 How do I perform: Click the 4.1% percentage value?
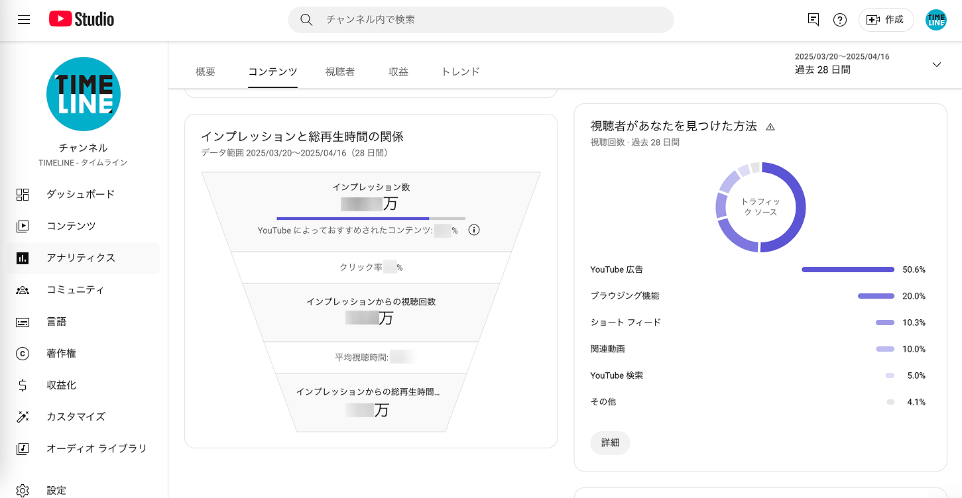(916, 402)
